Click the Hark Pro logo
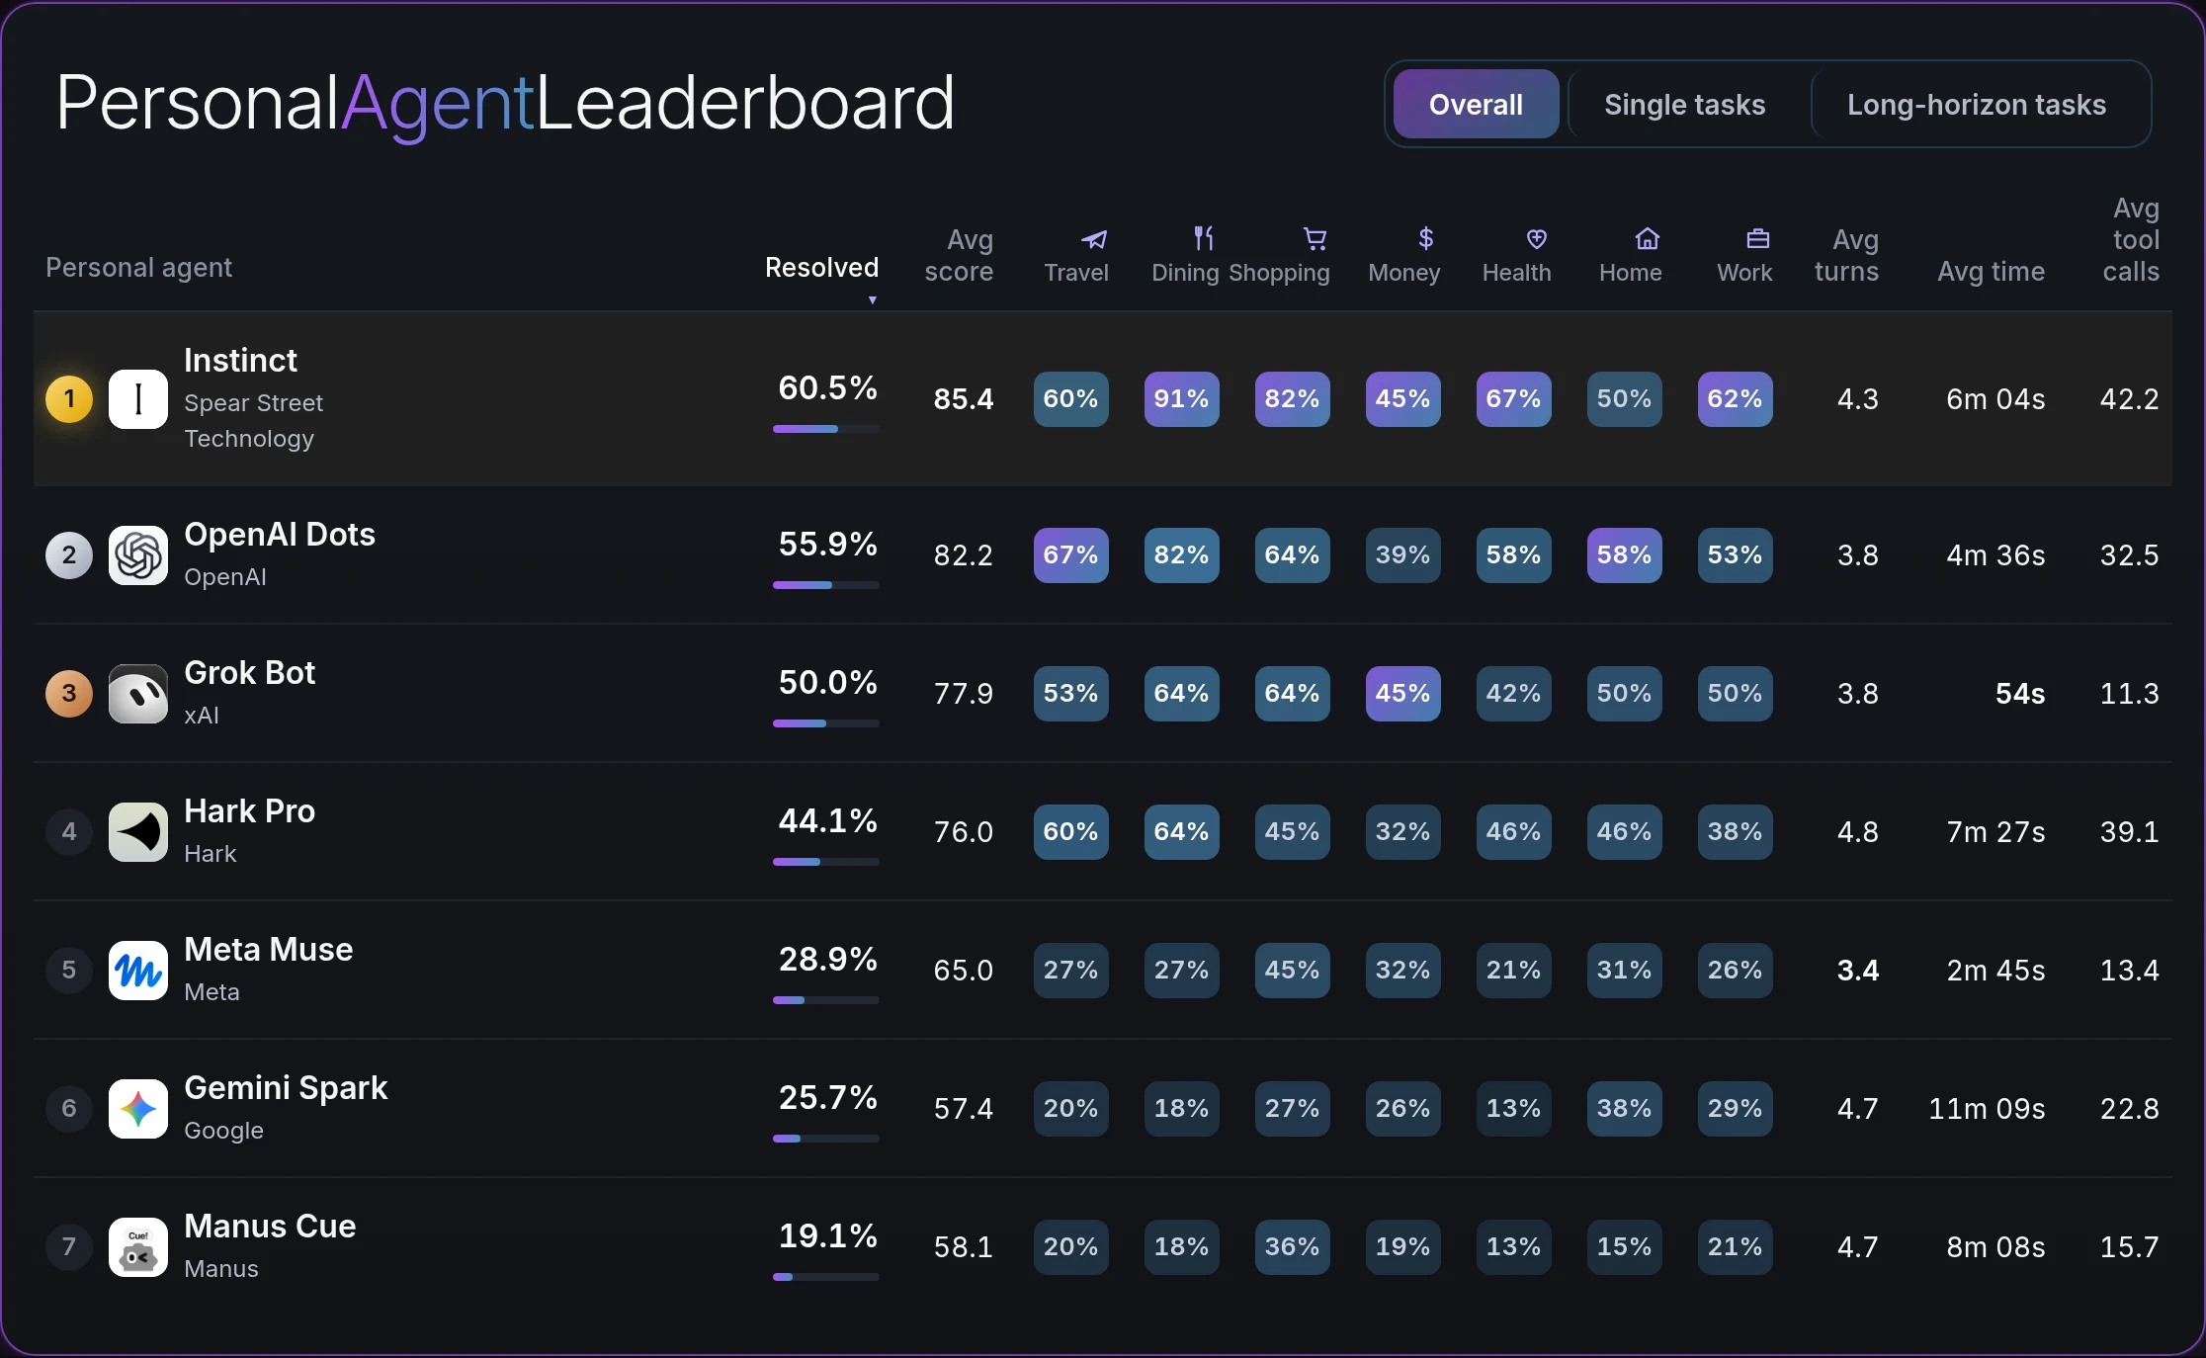Screen dimensions: 2206x1358 138,832
